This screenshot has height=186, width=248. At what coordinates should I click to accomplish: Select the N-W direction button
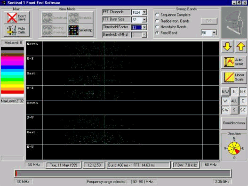click(x=225, y=92)
